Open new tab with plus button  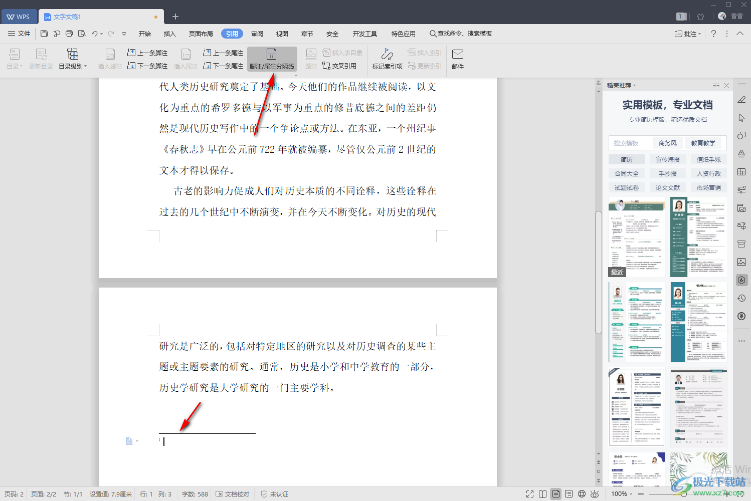[175, 17]
